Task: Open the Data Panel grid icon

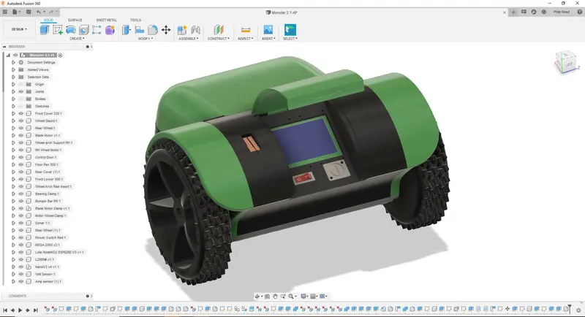Action: coord(5,12)
